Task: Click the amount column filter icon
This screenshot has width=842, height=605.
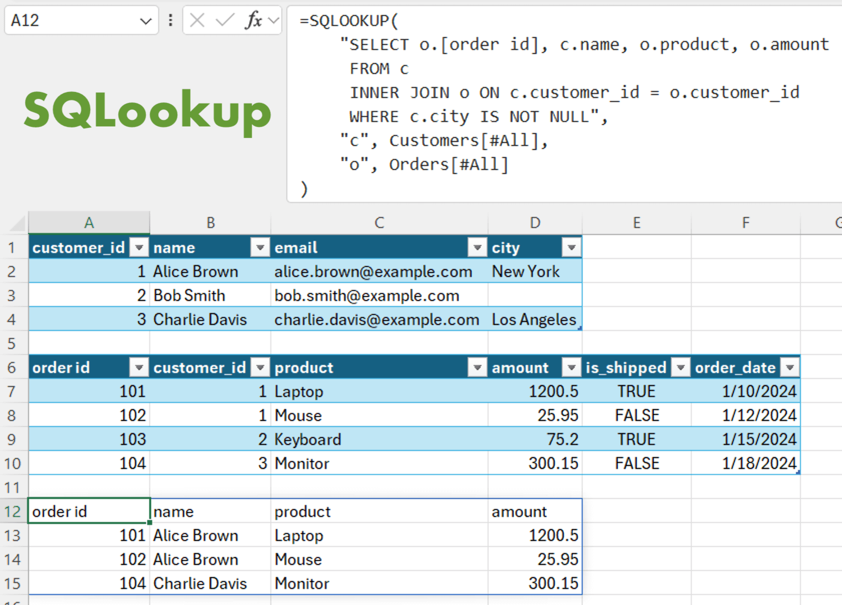Action: coord(571,367)
